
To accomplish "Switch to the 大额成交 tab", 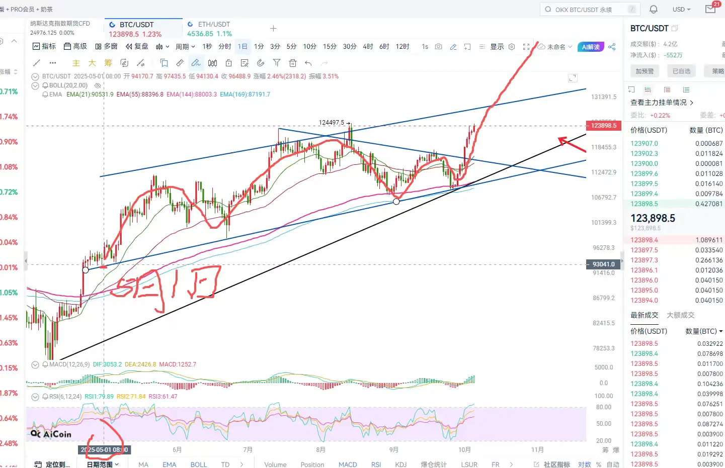I will (681, 315).
